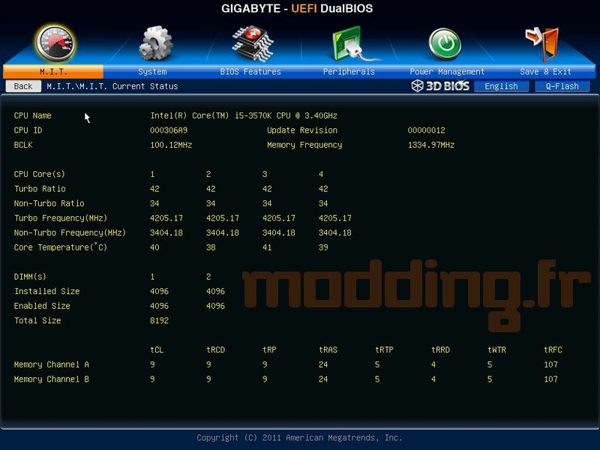Select the M.I.T. tab
The height and width of the screenshot is (450, 600).
[53, 71]
